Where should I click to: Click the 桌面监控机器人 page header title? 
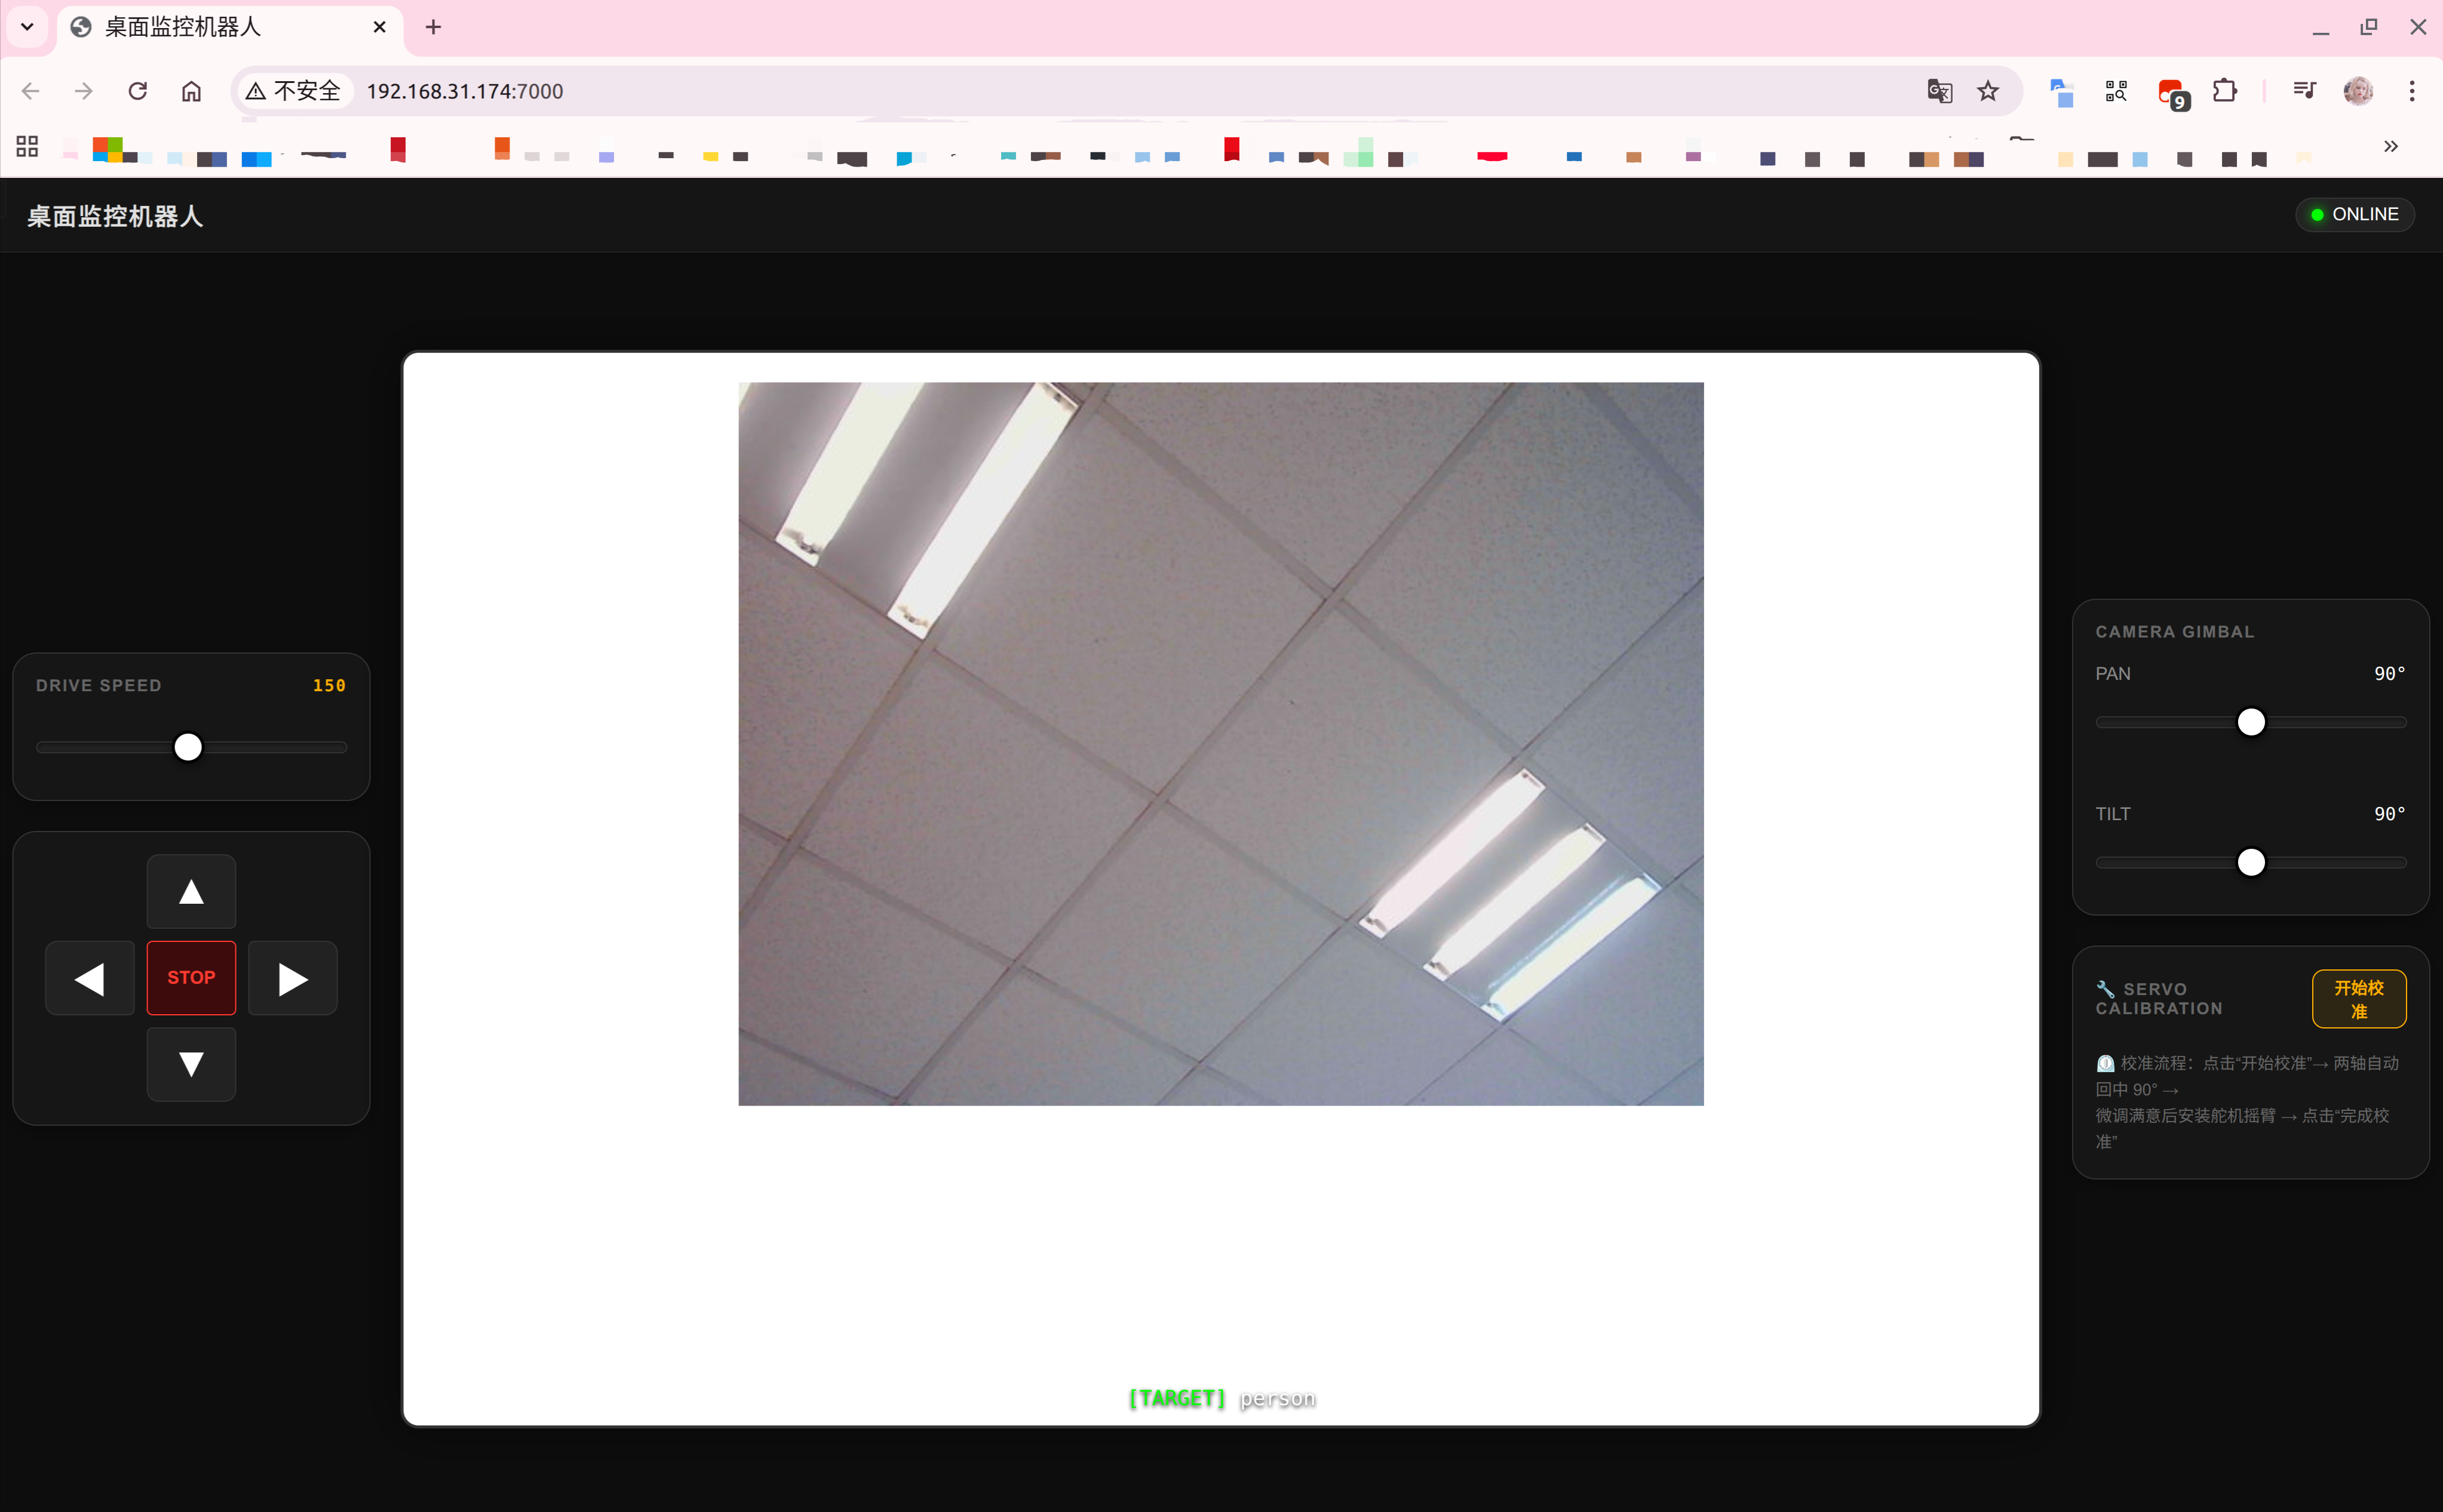(115, 216)
